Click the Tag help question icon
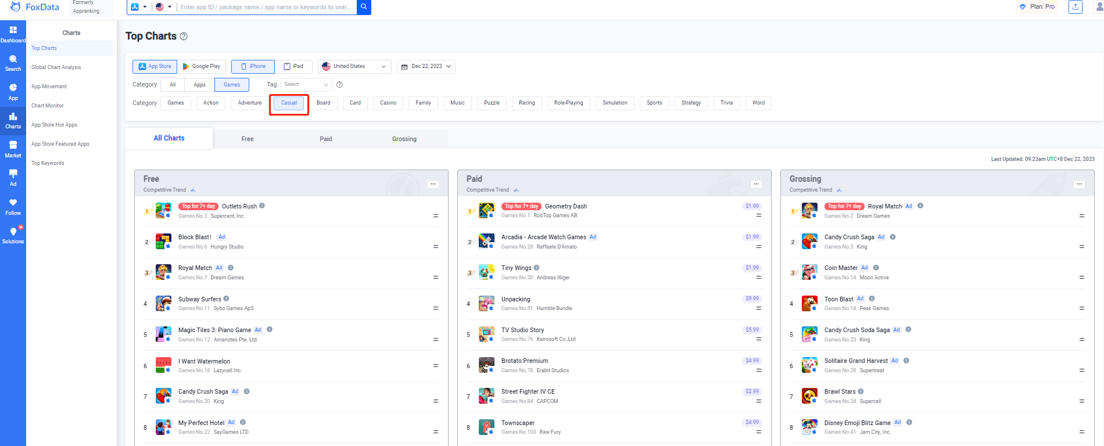Viewport: 1104px width, 446px height. (x=339, y=85)
